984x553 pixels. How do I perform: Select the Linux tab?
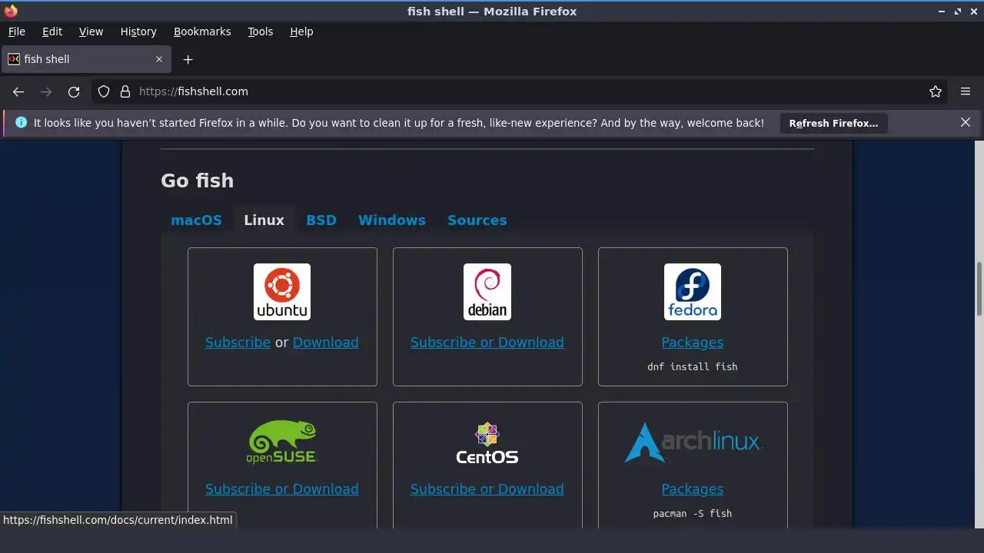tap(264, 220)
